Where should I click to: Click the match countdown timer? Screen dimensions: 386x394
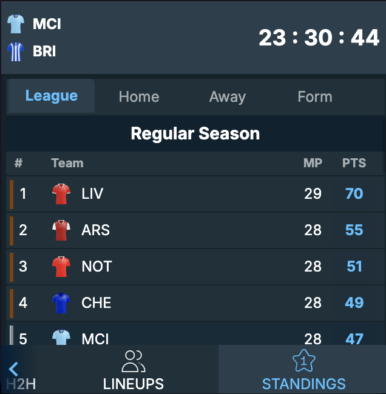pyautogui.click(x=319, y=38)
